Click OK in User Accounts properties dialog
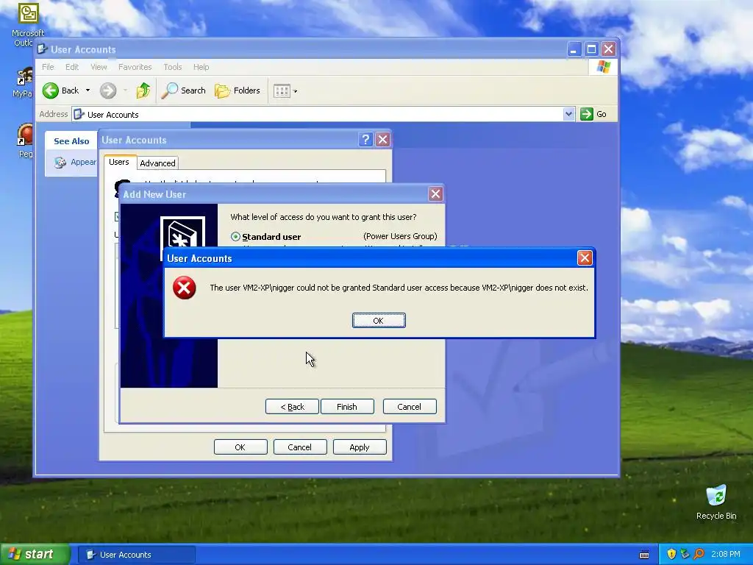This screenshot has width=753, height=565. 240,447
